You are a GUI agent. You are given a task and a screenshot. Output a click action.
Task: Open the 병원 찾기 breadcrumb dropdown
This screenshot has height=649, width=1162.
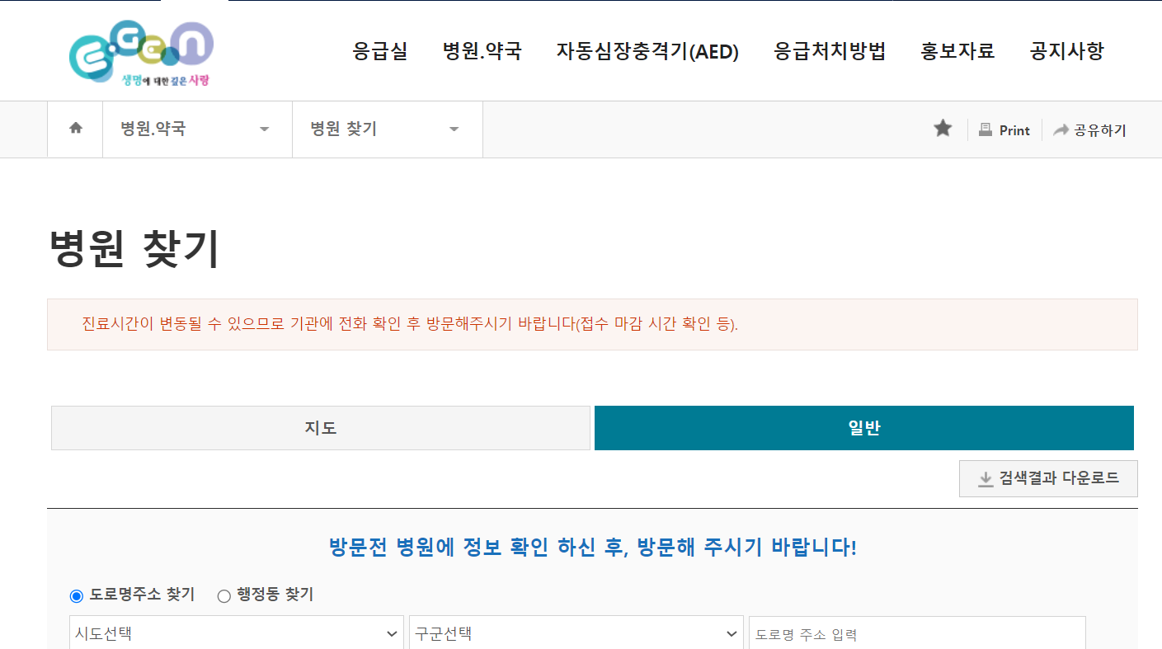click(453, 129)
